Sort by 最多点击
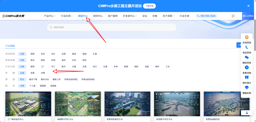The height and width of the screenshot is (122, 256). coord(45,79)
